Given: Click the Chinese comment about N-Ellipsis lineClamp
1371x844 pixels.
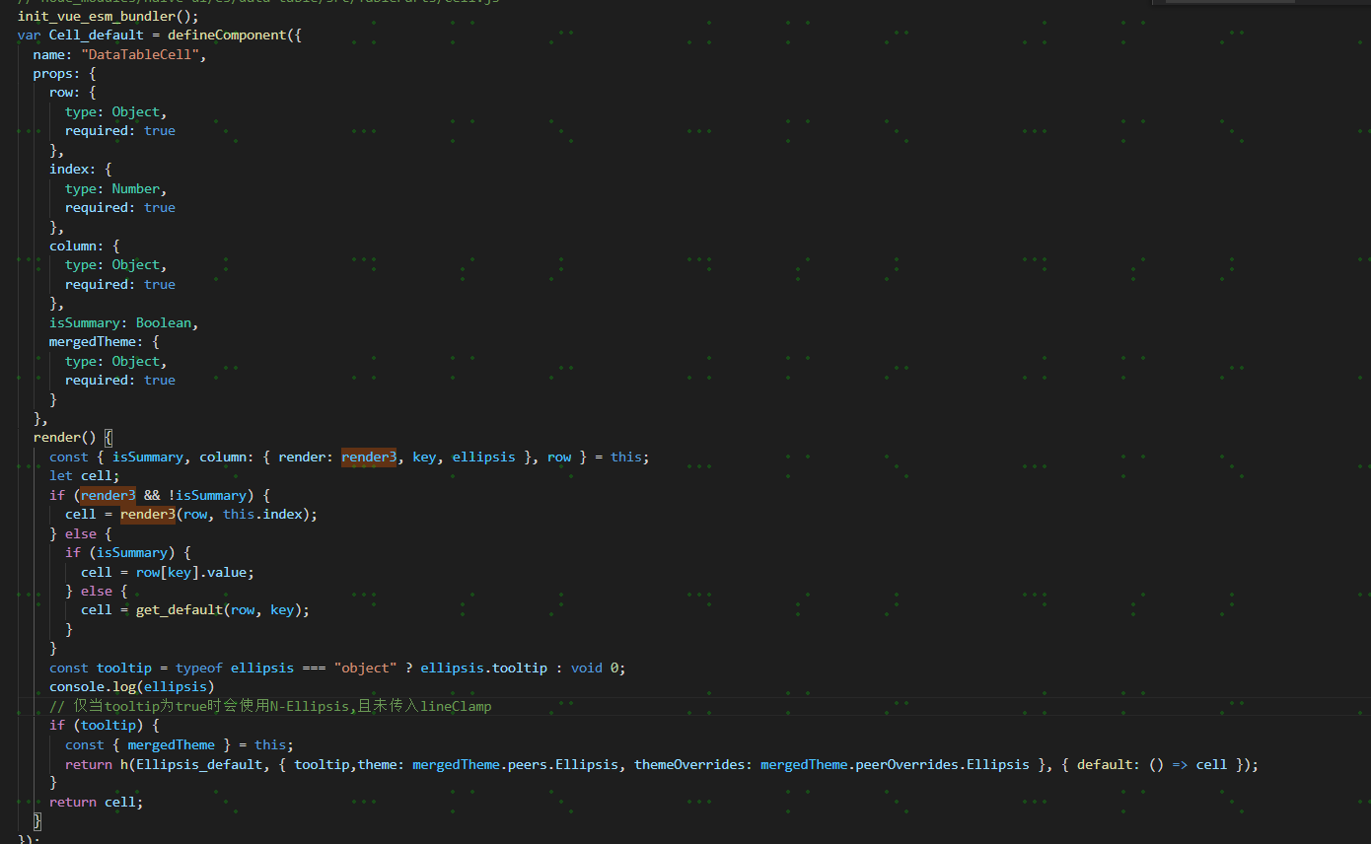Looking at the screenshot, I should [x=270, y=707].
